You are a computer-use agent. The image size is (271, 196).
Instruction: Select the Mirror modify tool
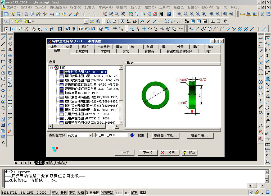click(x=10, y=50)
